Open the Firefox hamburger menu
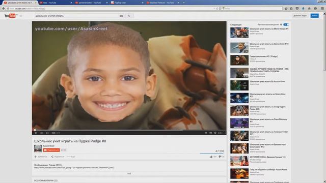Image resolution: width=326 pixels, height=183 pixels. 322,9
